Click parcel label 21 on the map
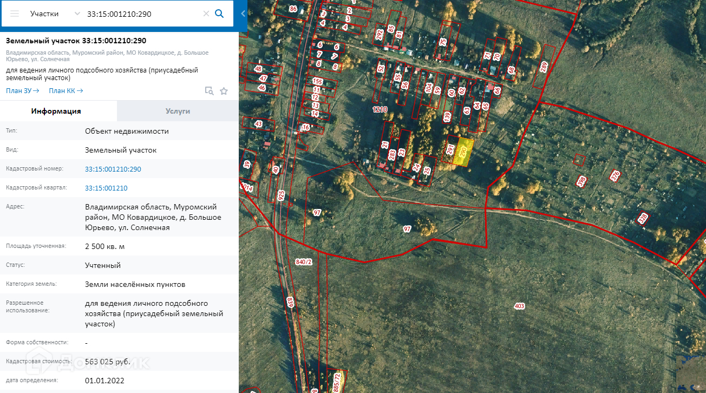706x393 pixels. pos(384,145)
